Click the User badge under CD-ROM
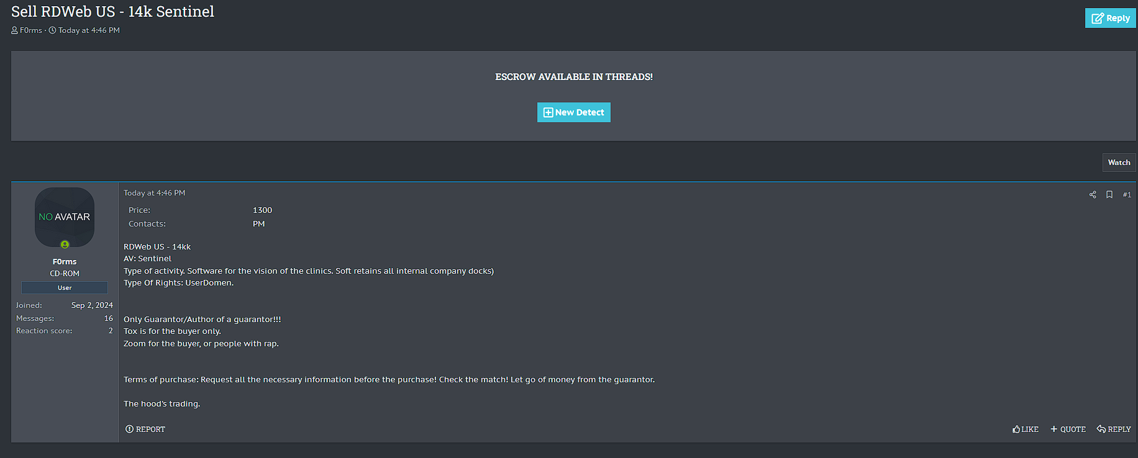This screenshot has height=458, width=1138. 65,288
